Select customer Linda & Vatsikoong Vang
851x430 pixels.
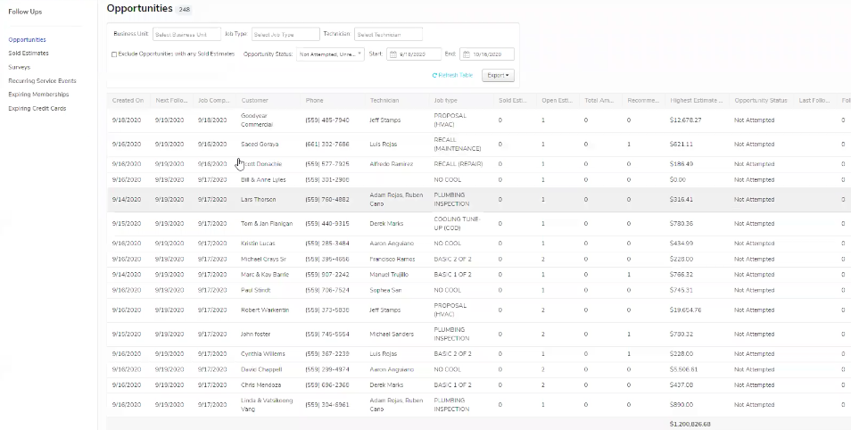click(x=267, y=404)
